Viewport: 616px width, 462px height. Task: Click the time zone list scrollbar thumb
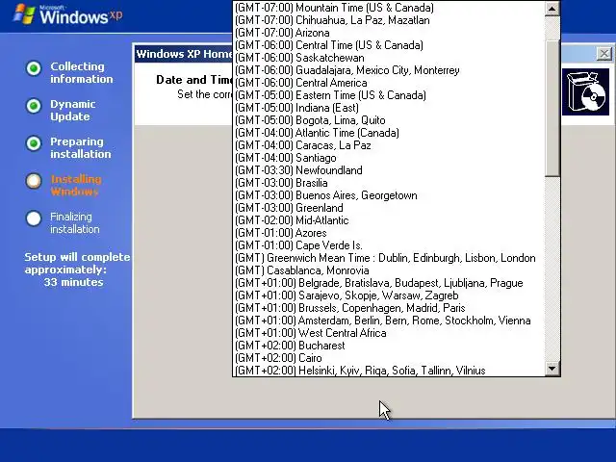[x=552, y=108]
